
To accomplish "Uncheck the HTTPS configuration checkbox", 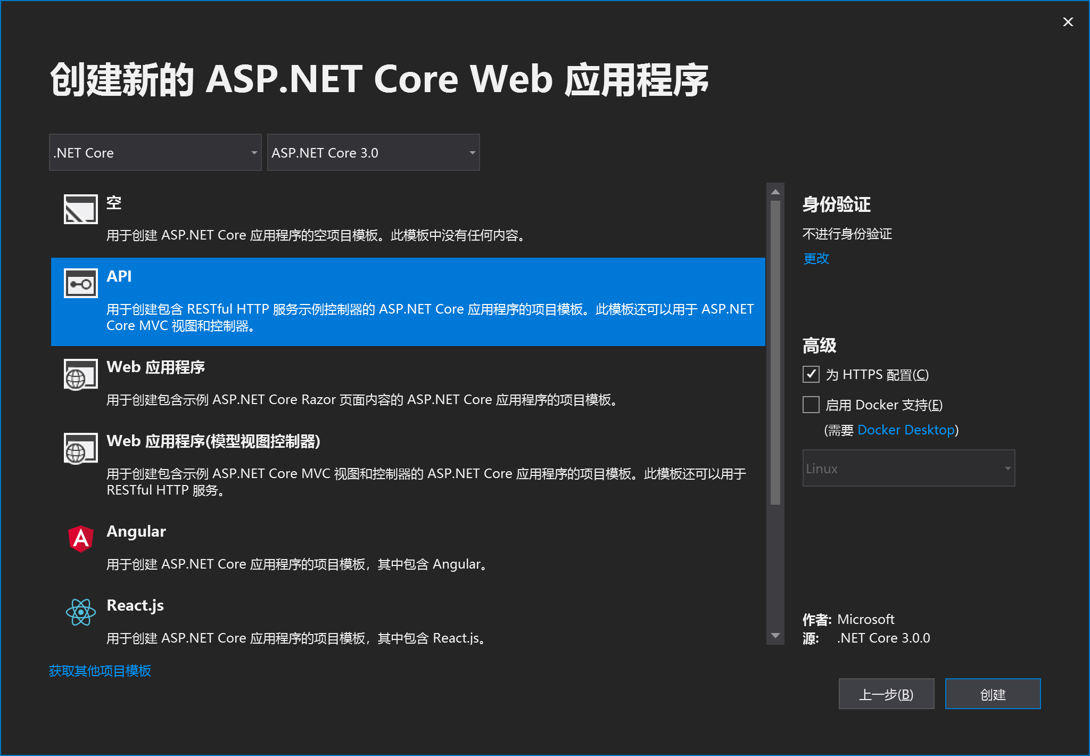I will (811, 374).
